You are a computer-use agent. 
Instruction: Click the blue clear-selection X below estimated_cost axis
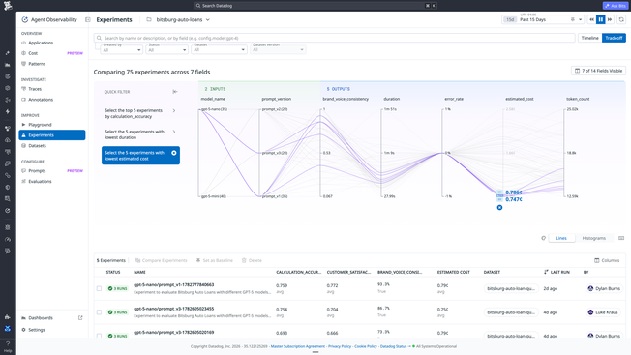click(x=499, y=207)
